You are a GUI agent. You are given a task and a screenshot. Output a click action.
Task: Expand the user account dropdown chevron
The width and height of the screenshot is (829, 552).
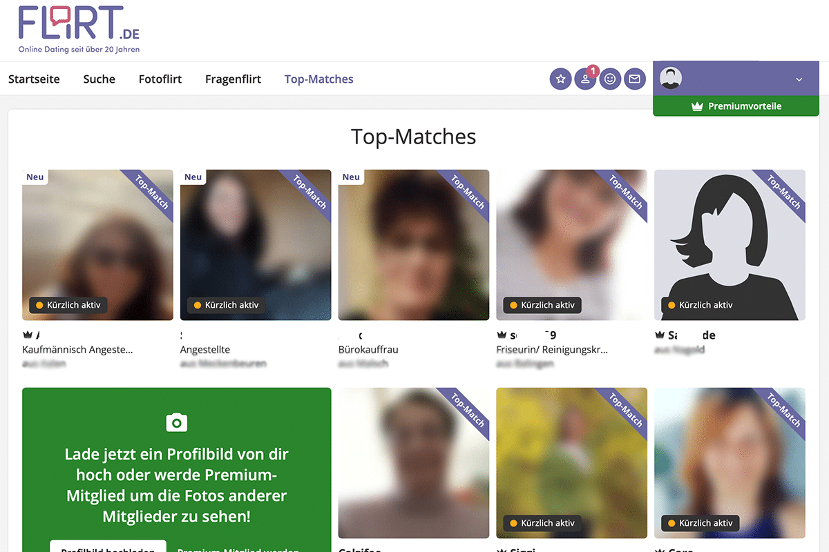tap(799, 79)
